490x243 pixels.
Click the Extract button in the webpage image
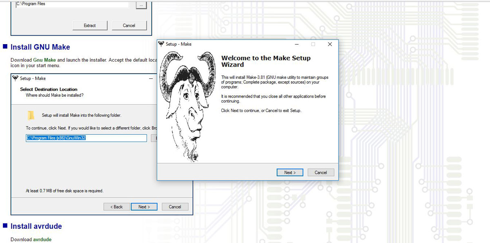tap(90, 25)
